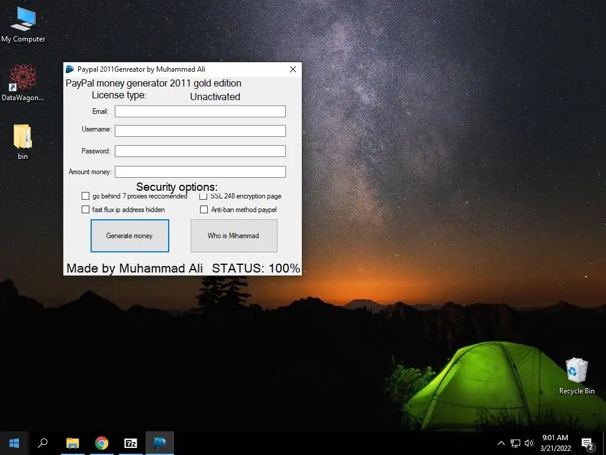Focus the Amount money input field
The height and width of the screenshot is (455, 606).
[x=200, y=172]
